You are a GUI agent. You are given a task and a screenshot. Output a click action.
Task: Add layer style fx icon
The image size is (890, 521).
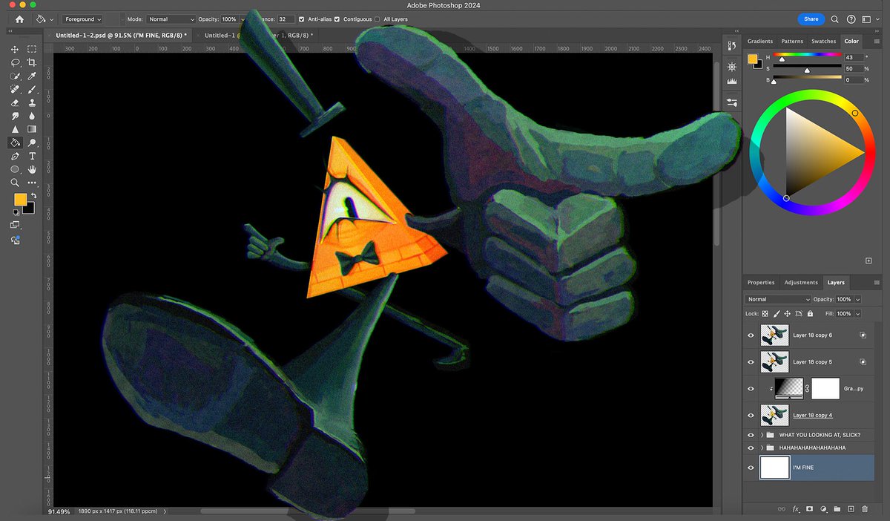coord(796,509)
